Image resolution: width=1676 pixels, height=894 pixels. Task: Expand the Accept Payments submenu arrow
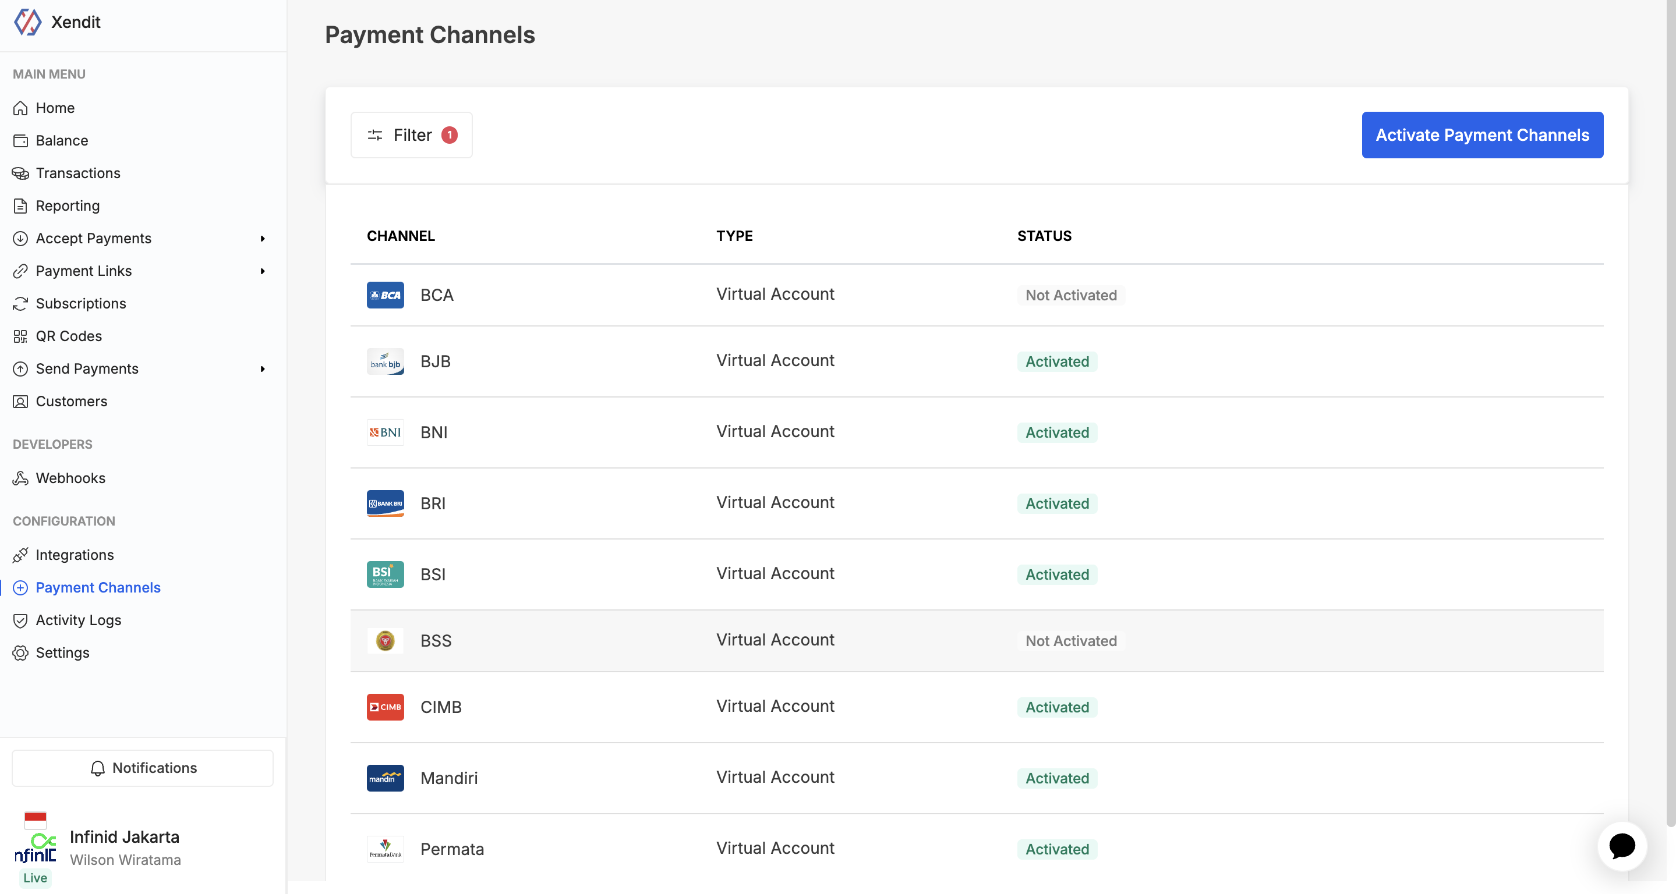point(263,239)
